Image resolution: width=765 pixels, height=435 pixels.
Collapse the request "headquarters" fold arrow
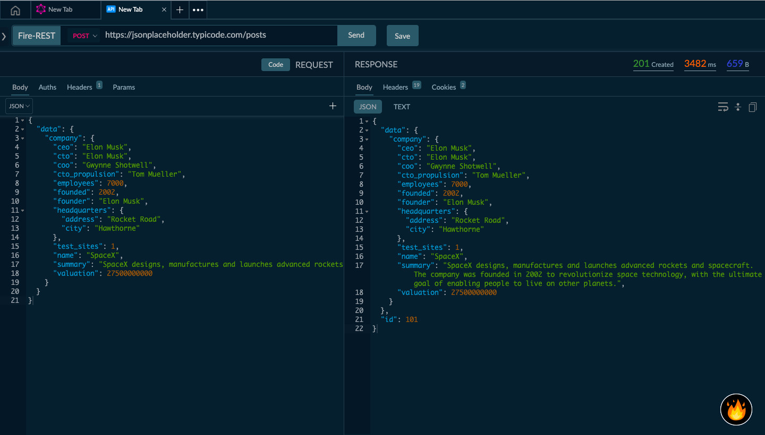pos(22,211)
